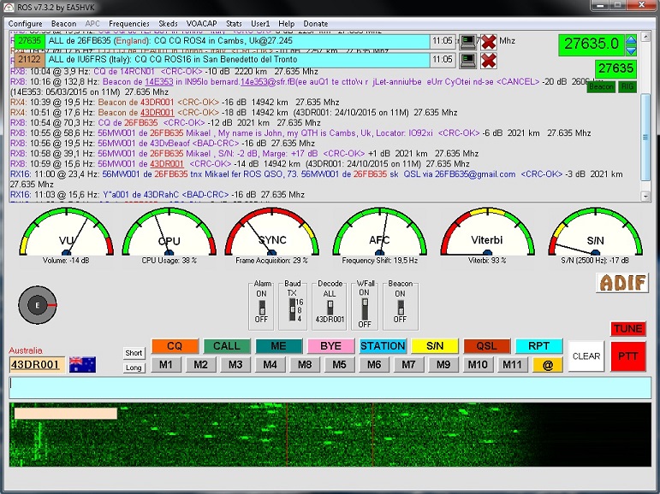660x494 pixels.
Task: Clear the transmit text with CLEAR
Action: (586, 356)
